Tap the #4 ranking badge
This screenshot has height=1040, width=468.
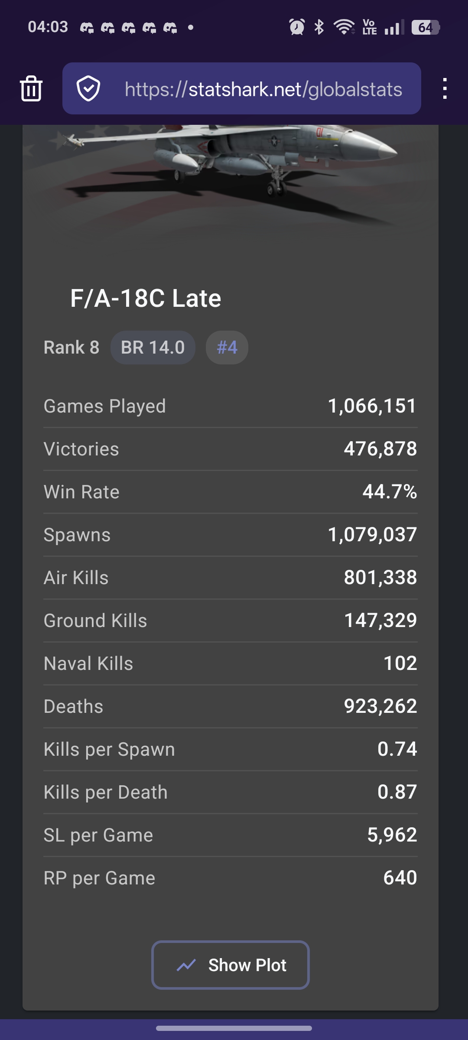(x=227, y=348)
